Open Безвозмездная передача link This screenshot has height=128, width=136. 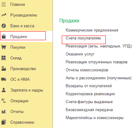[x=89, y=110]
